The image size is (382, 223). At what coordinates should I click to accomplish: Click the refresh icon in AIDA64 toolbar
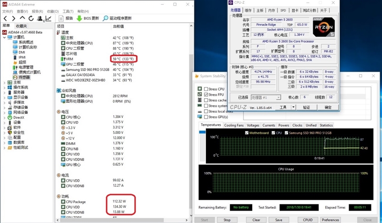click(31, 18)
